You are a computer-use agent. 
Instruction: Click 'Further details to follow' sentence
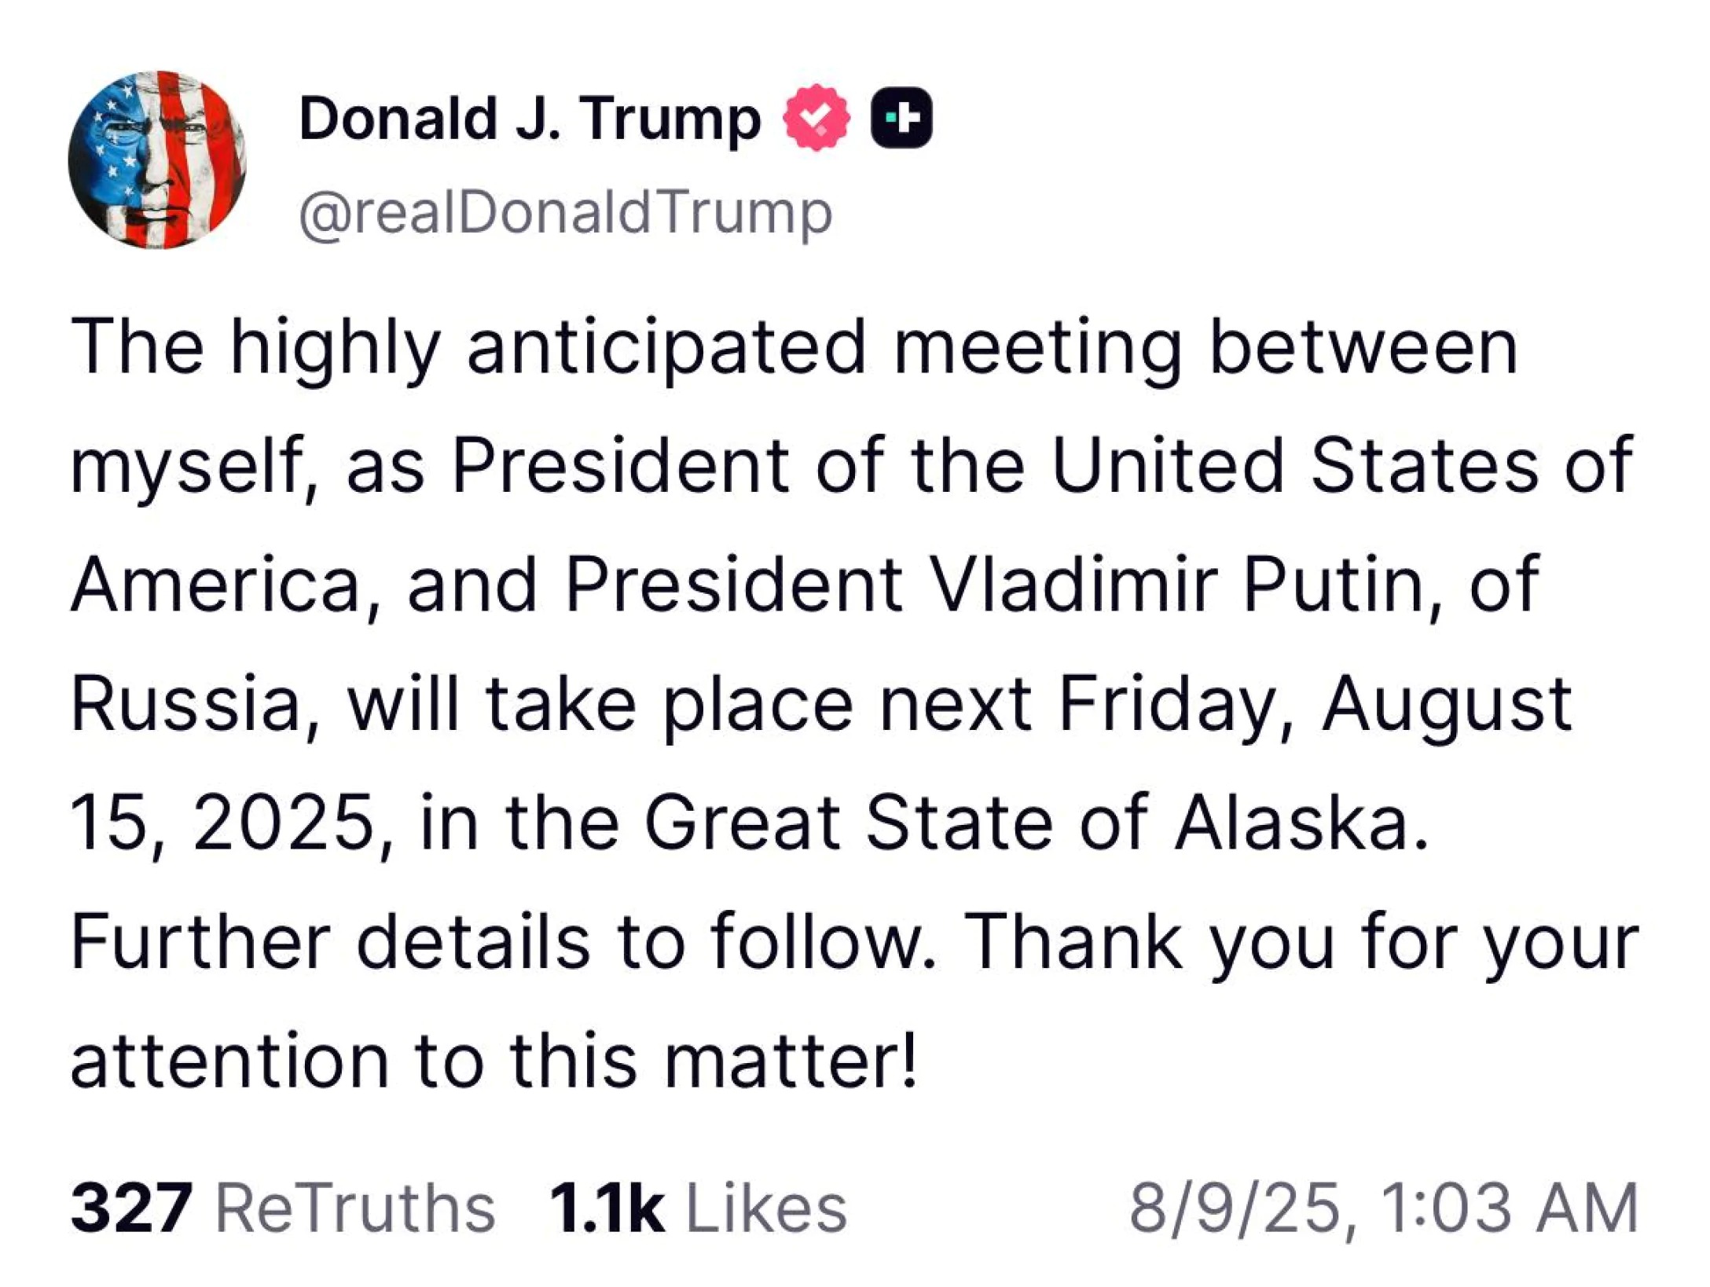coord(503,941)
